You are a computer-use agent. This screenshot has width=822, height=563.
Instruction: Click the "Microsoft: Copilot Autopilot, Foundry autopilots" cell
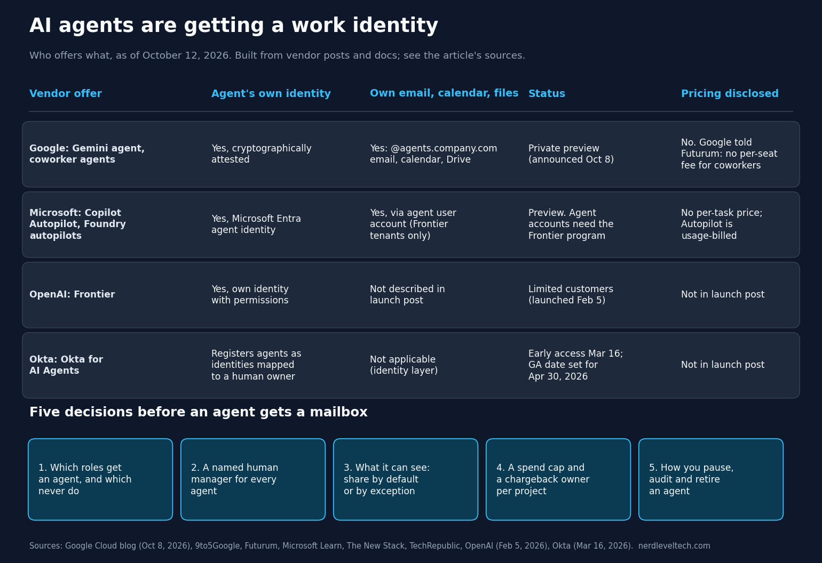tap(78, 224)
